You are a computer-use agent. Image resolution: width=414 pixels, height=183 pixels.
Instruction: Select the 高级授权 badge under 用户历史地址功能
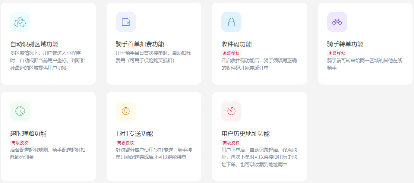point(231,143)
